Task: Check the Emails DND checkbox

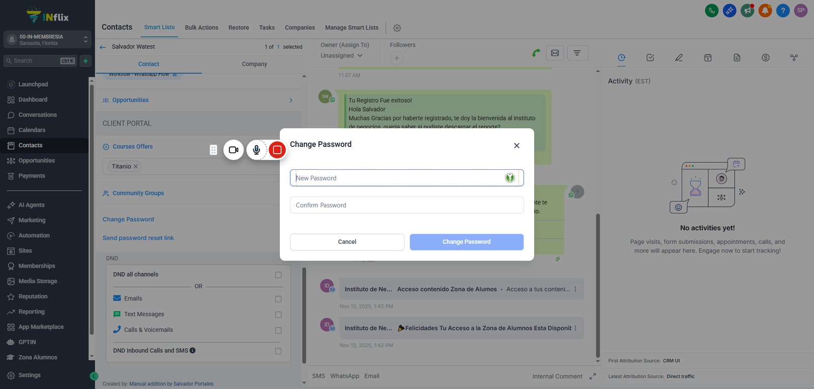Action: [x=278, y=299]
